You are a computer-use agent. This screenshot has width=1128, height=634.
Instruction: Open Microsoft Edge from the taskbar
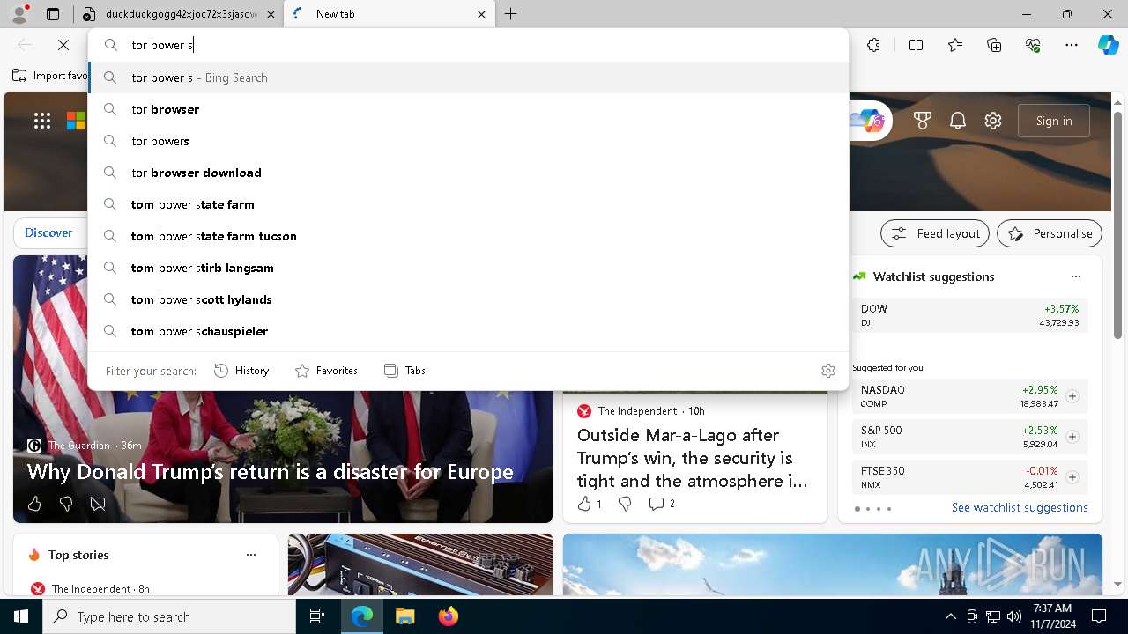(362, 616)
